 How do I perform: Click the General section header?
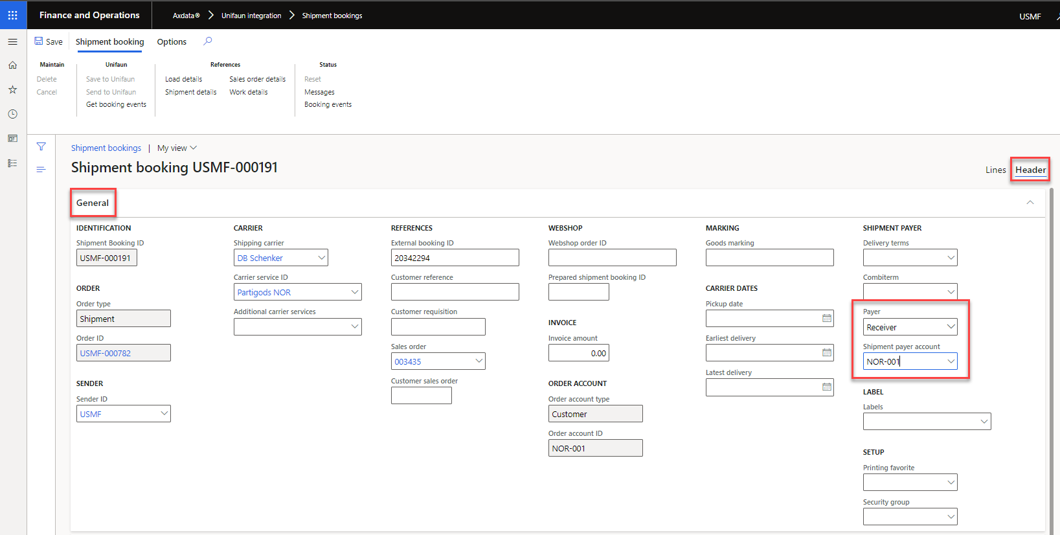[x=93, y=203]
